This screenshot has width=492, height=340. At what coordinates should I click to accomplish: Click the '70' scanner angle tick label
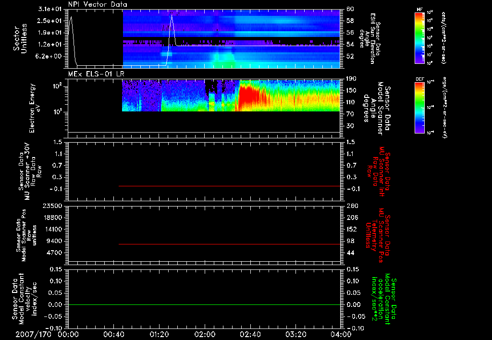coord(350,114)
